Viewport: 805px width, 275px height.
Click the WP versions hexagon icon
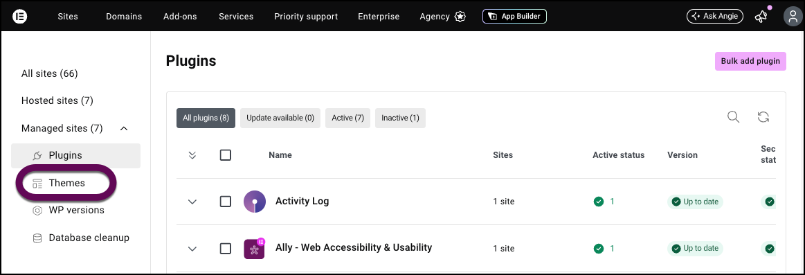pos(37,211)
